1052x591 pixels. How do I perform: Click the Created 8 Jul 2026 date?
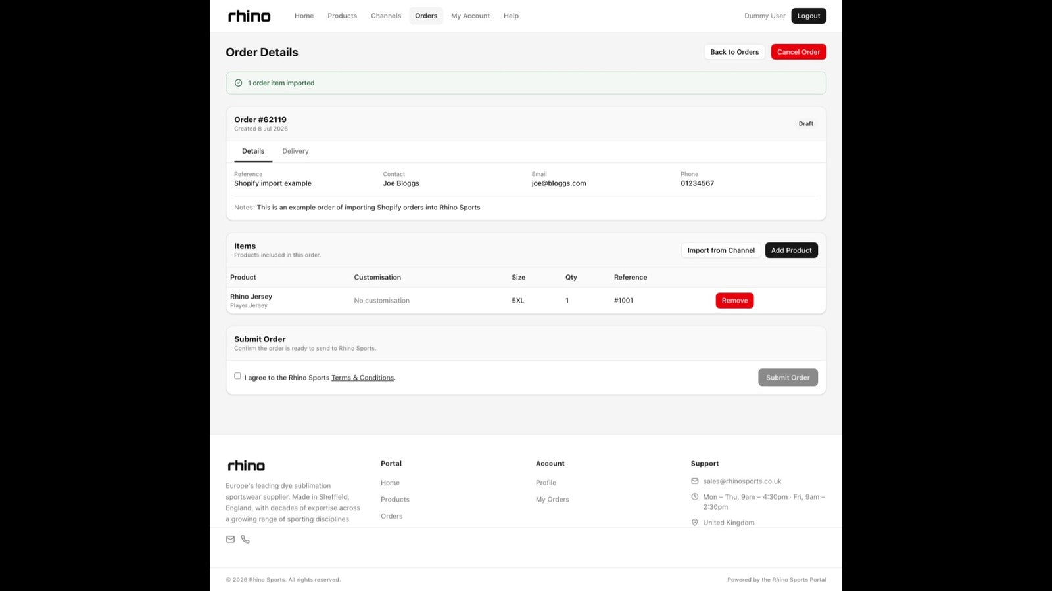point(261,129)
